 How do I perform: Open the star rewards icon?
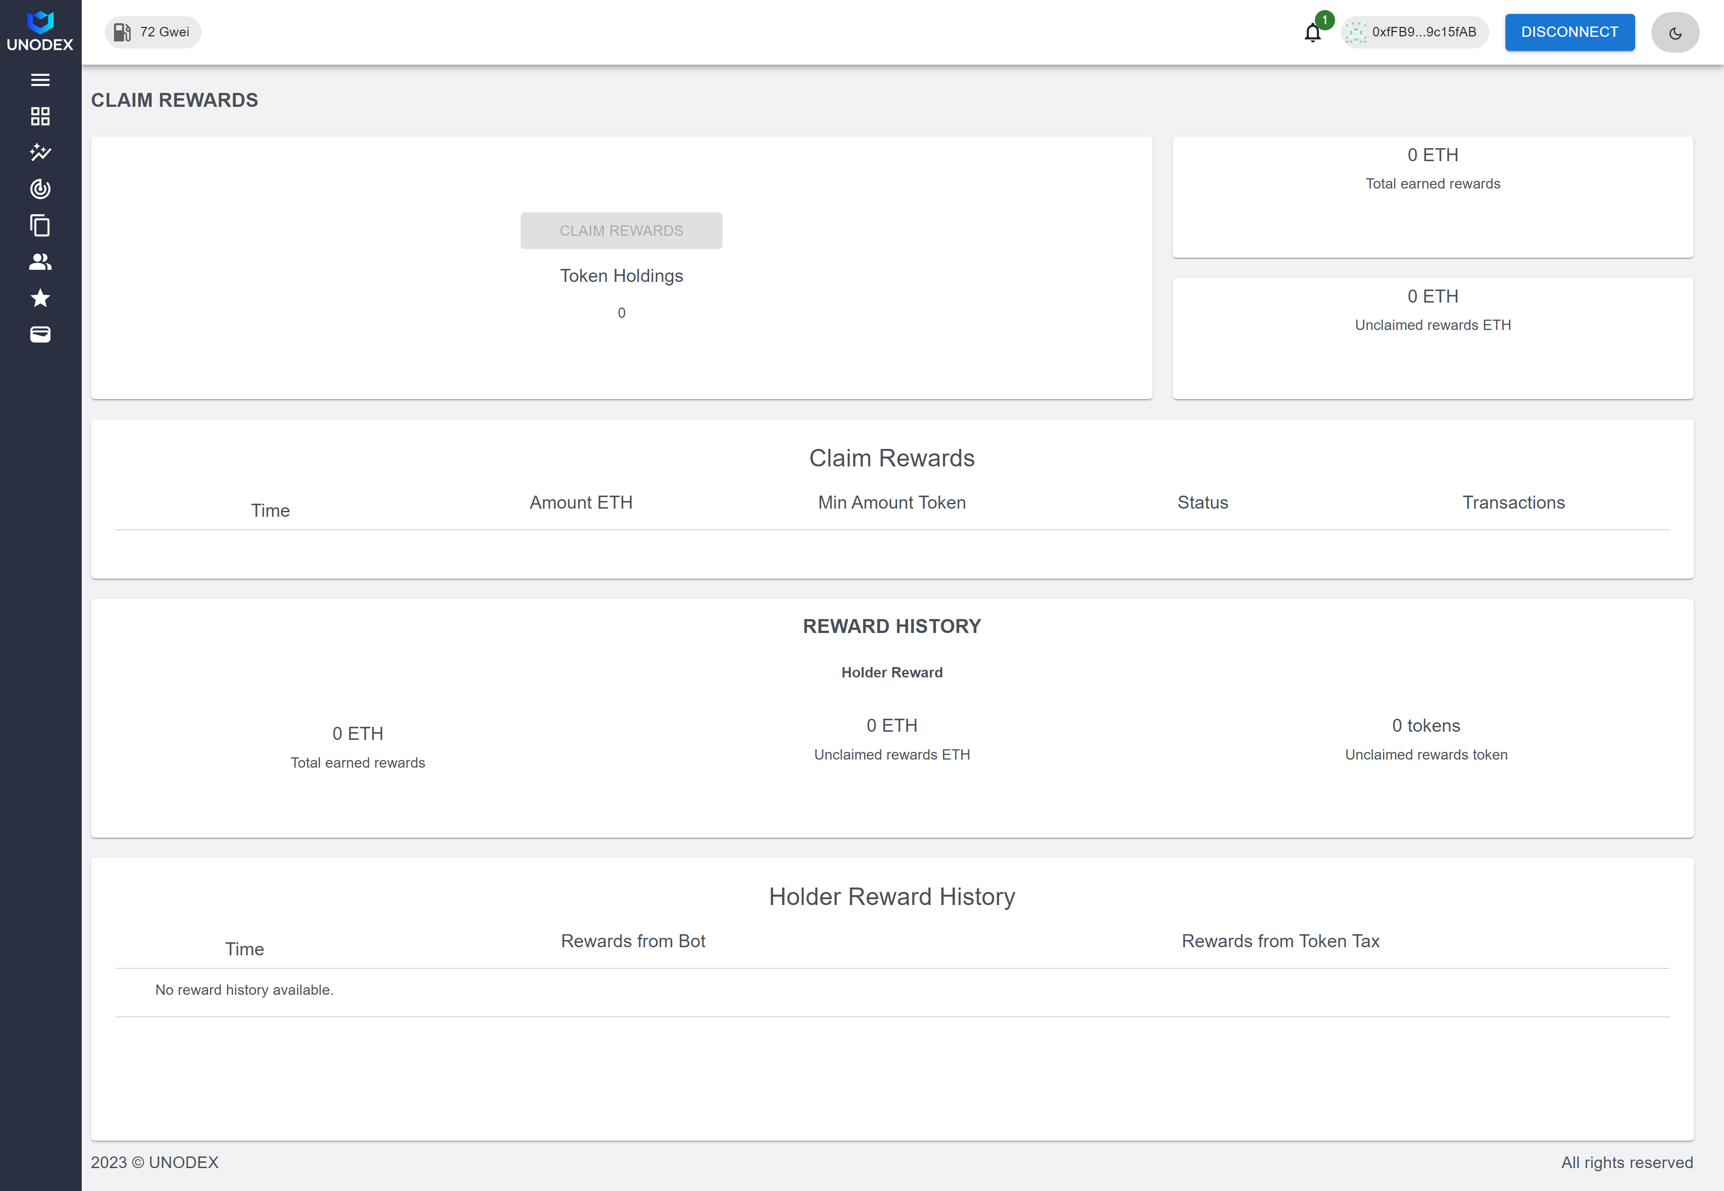coord(40,299)
